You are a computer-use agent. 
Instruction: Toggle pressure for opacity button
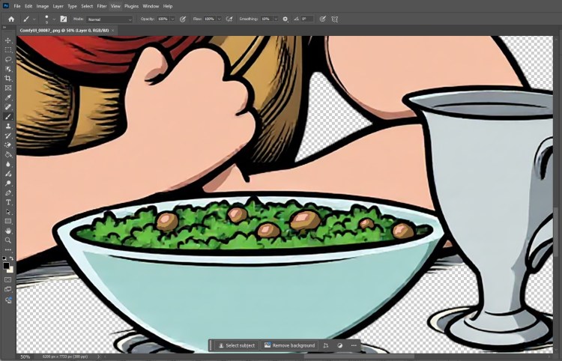pos(183,19)
